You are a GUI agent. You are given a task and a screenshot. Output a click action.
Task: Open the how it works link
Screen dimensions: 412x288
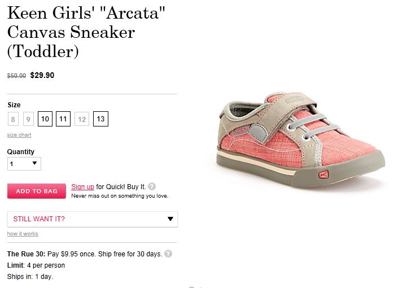pyautogui.click(x=23, y=234)
